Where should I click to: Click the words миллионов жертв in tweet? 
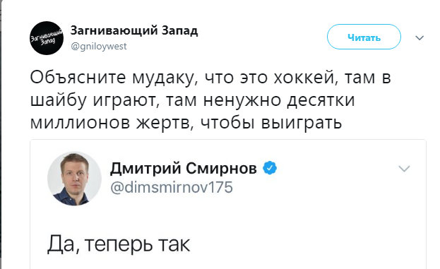112,123
